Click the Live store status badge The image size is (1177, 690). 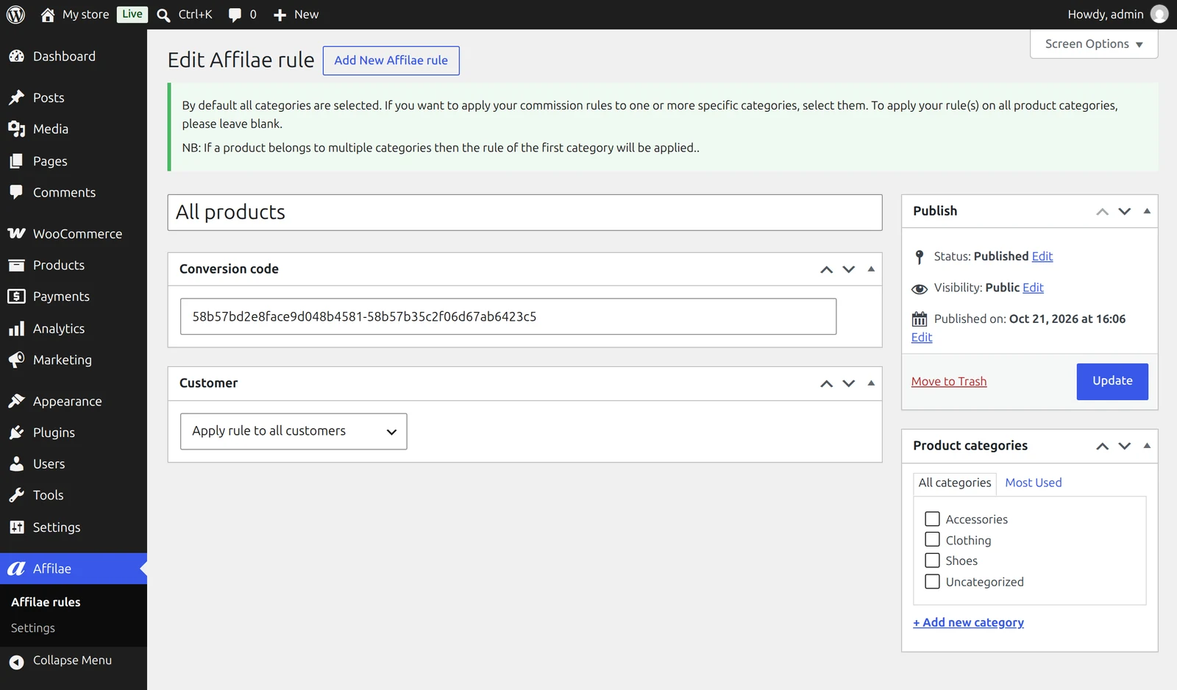coord(132,14)
